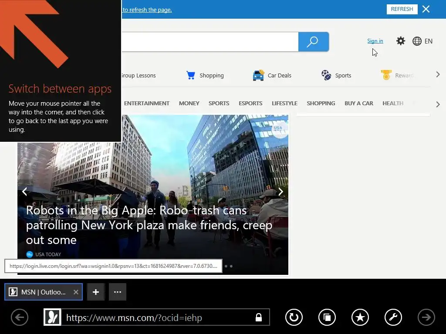Open Shopping quick link text

click(x=212, y=76)
